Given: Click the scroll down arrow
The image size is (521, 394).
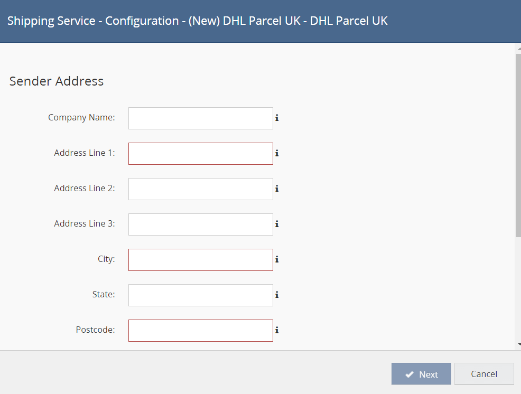Looking at the screenshot, I should [x=518, y=344].
